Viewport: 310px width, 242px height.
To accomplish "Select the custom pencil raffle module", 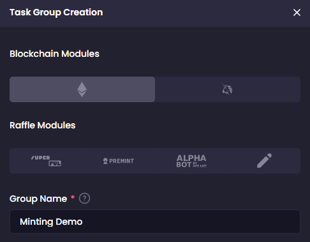I will click(264, 161).
